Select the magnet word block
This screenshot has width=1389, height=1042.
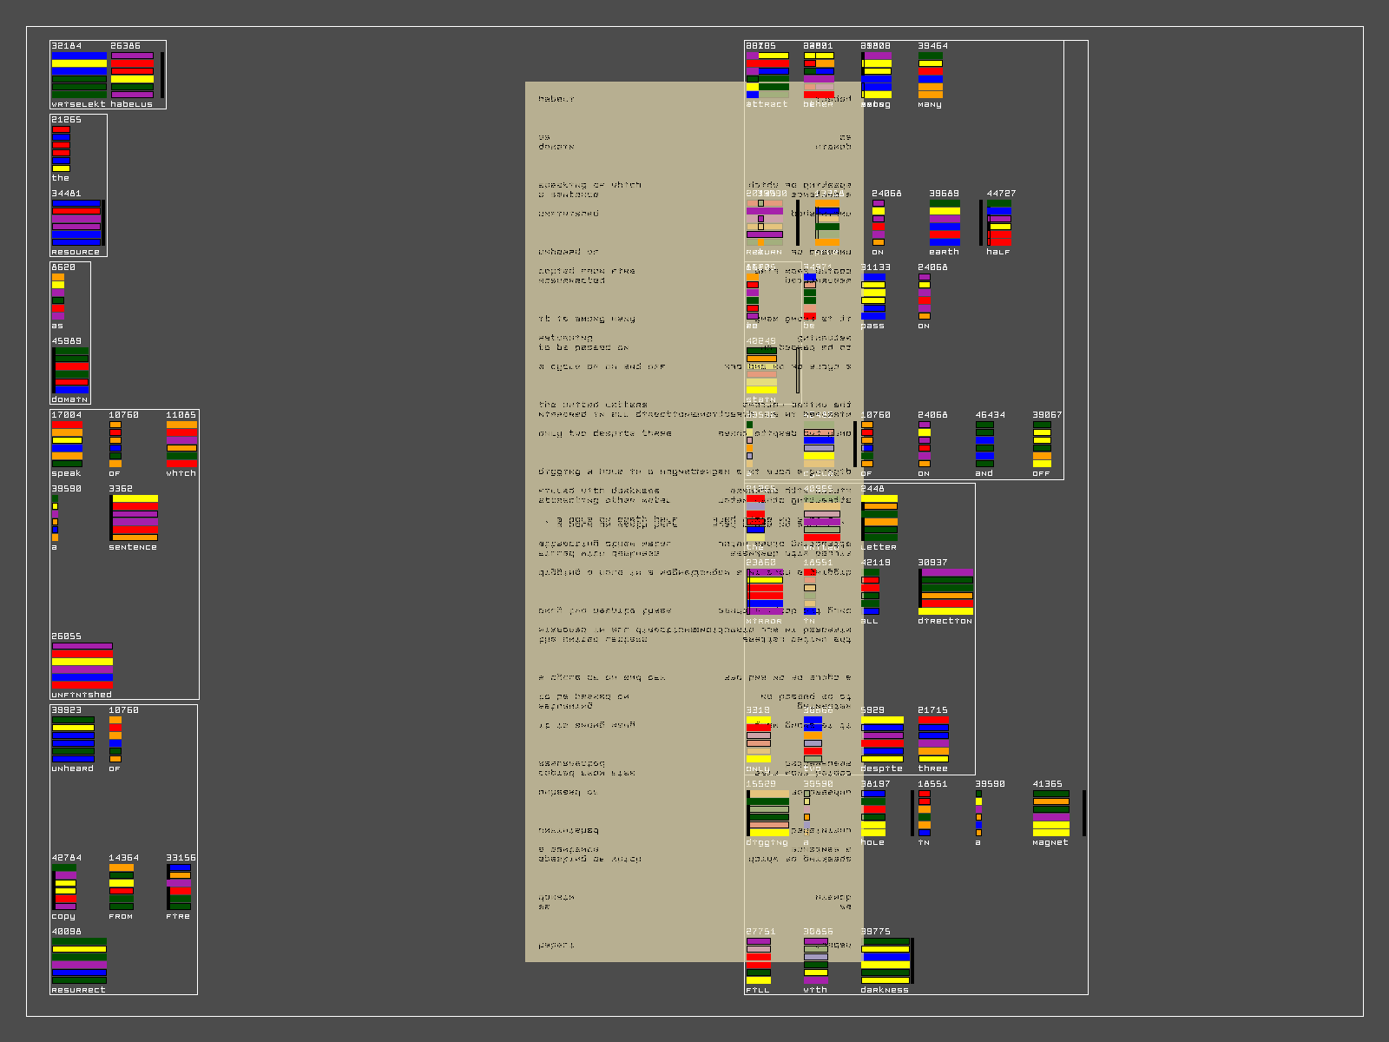[1051, 814]
